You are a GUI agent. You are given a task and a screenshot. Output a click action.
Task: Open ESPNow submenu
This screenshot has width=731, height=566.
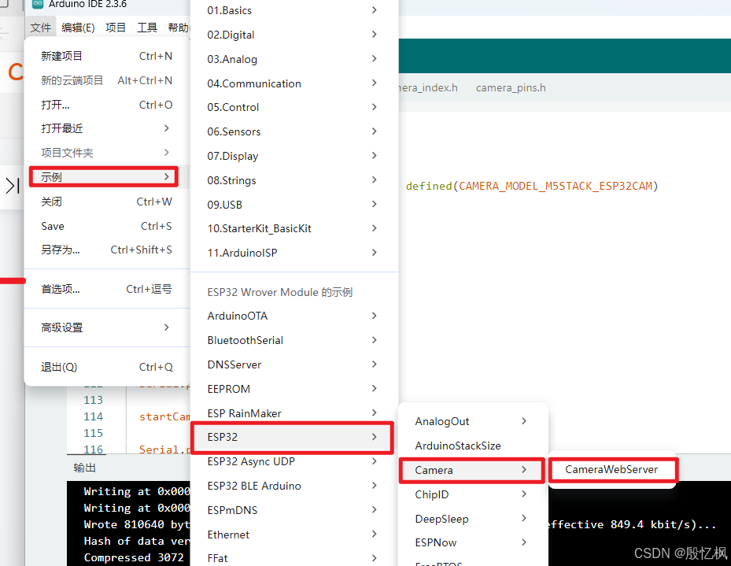click(473, 542)
